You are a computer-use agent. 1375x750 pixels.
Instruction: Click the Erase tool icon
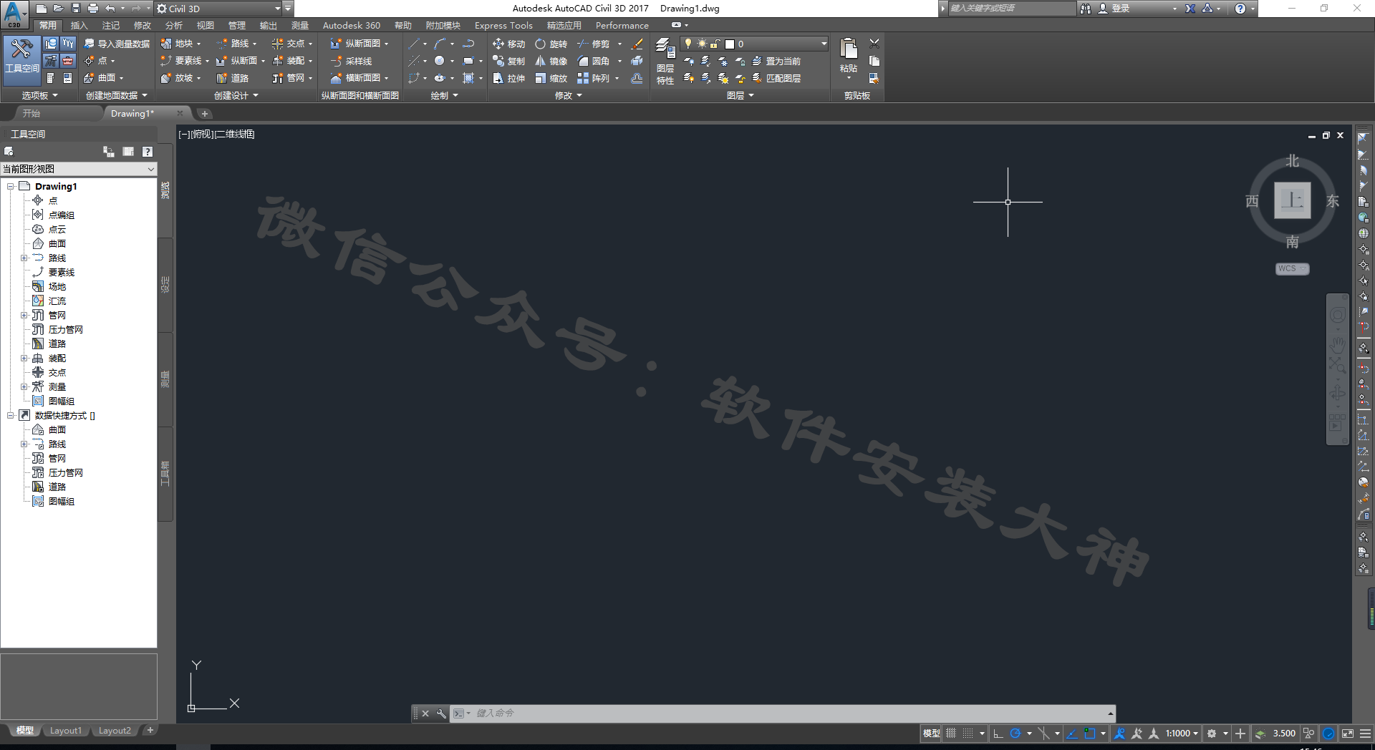point(637,44)
